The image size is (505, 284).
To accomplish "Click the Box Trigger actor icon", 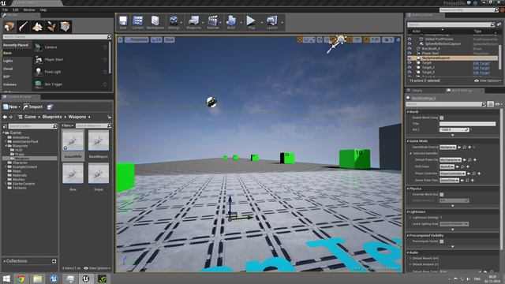I will point(39,84).
